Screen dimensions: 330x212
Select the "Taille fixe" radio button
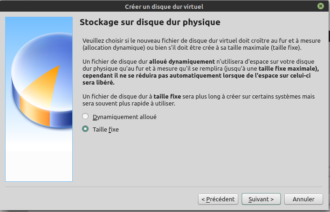point(85,129)
